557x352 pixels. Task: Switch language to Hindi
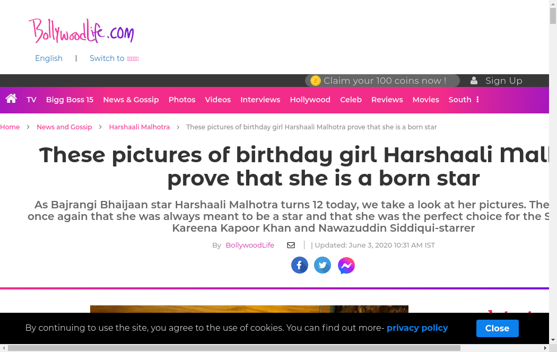114,58
